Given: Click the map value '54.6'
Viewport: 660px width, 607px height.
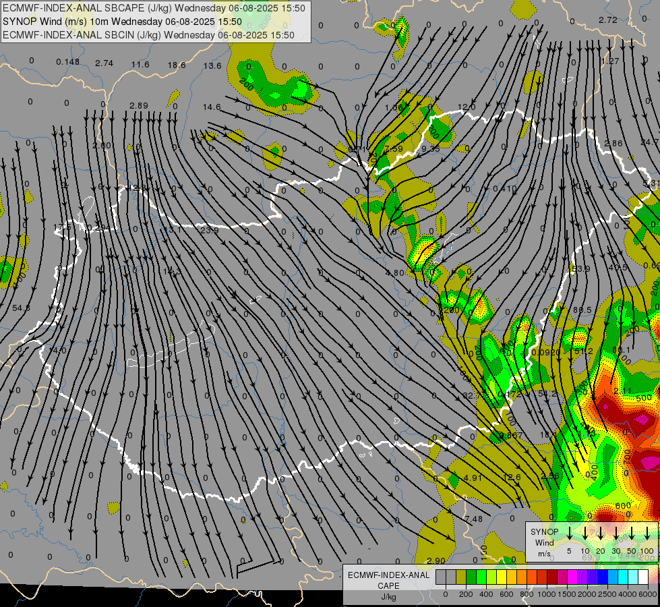Looking at the screenshot, I should click(x=21, y=308).
